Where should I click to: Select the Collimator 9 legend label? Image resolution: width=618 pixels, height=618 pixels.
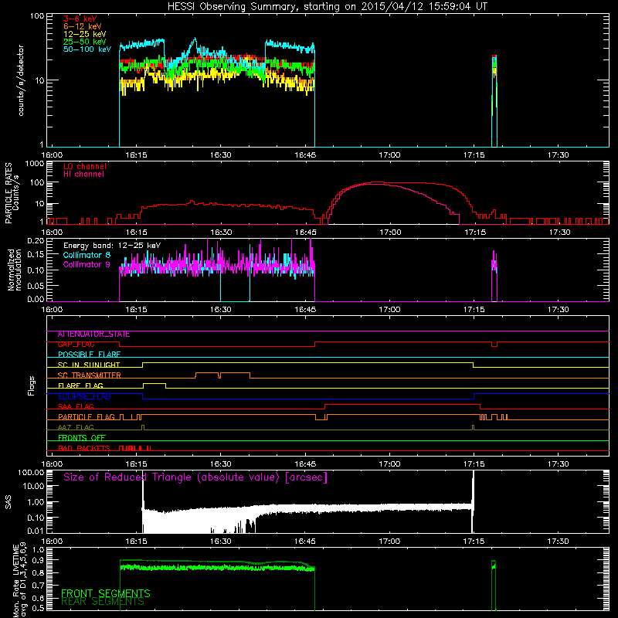(x=87, y=264)
